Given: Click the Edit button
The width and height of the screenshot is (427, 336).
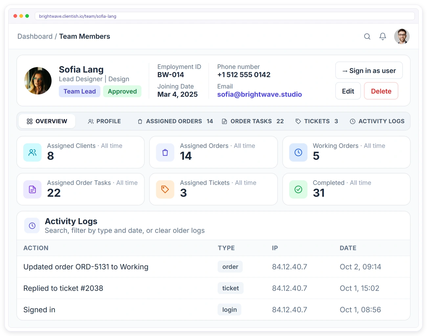Looking at the screenshot, I should pyautogui.click(x=348, y=91).
